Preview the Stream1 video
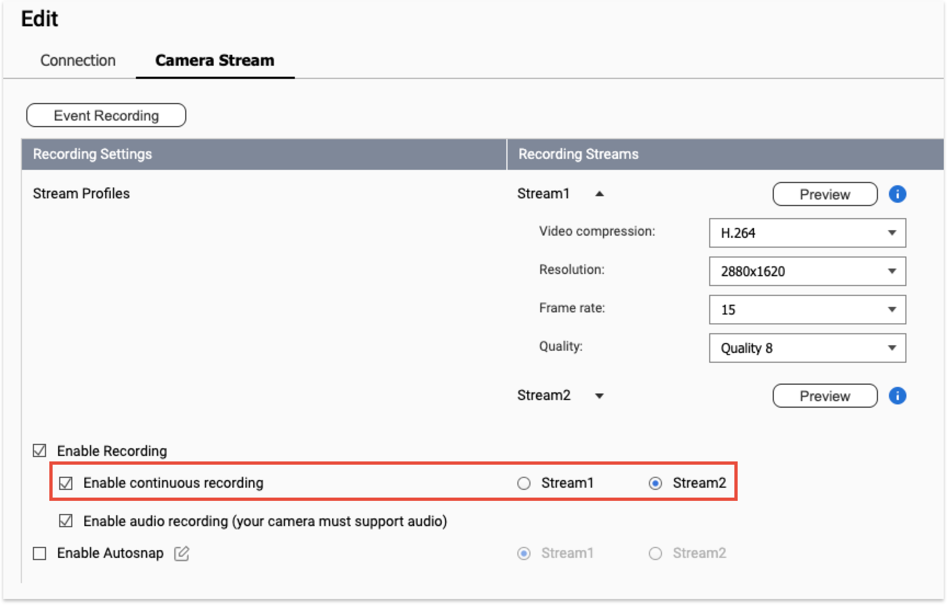Screen dimensions: 947x605 [x=825, y=195]
